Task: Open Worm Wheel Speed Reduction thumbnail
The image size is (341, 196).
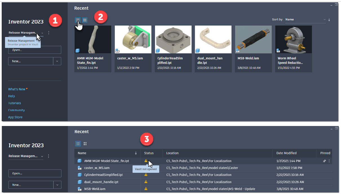Action: tap(293, 39)
